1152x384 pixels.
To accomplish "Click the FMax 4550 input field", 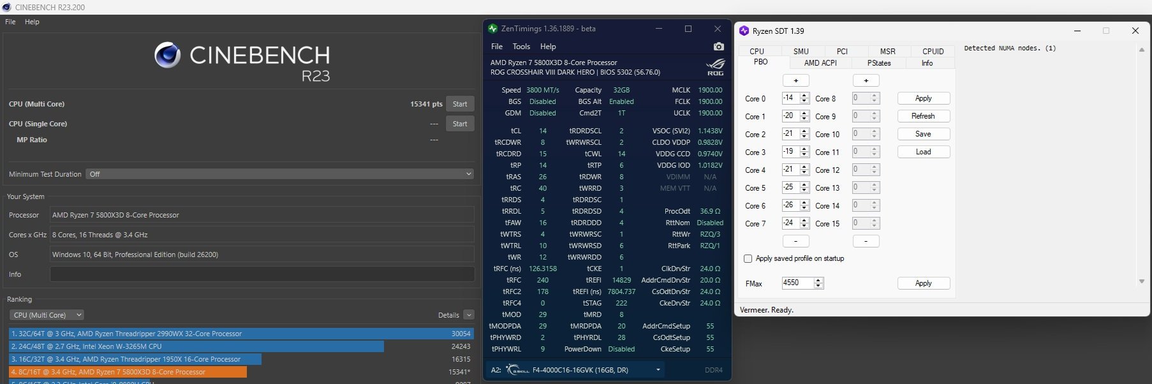I will point(798,283).
